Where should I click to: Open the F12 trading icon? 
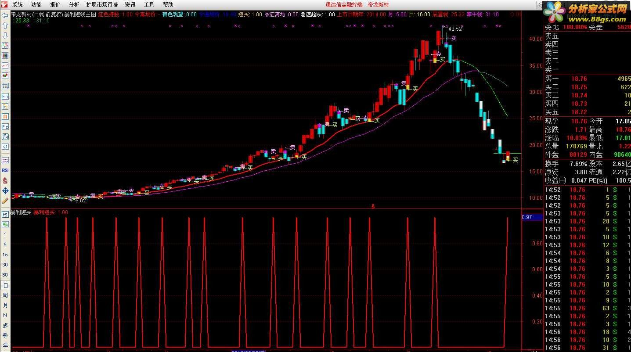5,126
